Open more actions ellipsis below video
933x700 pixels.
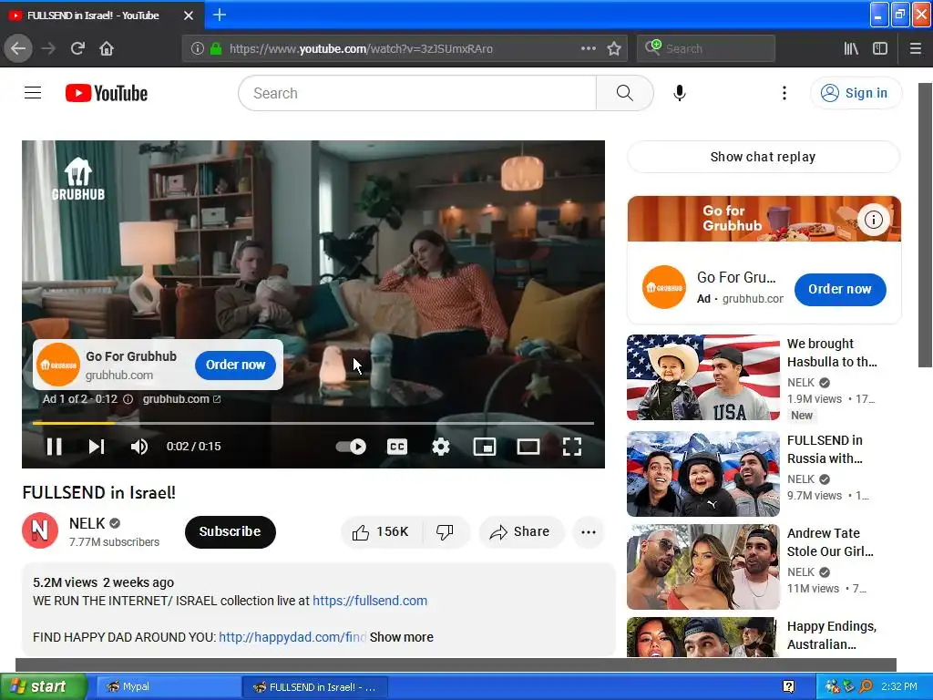[x=589, y=532]
